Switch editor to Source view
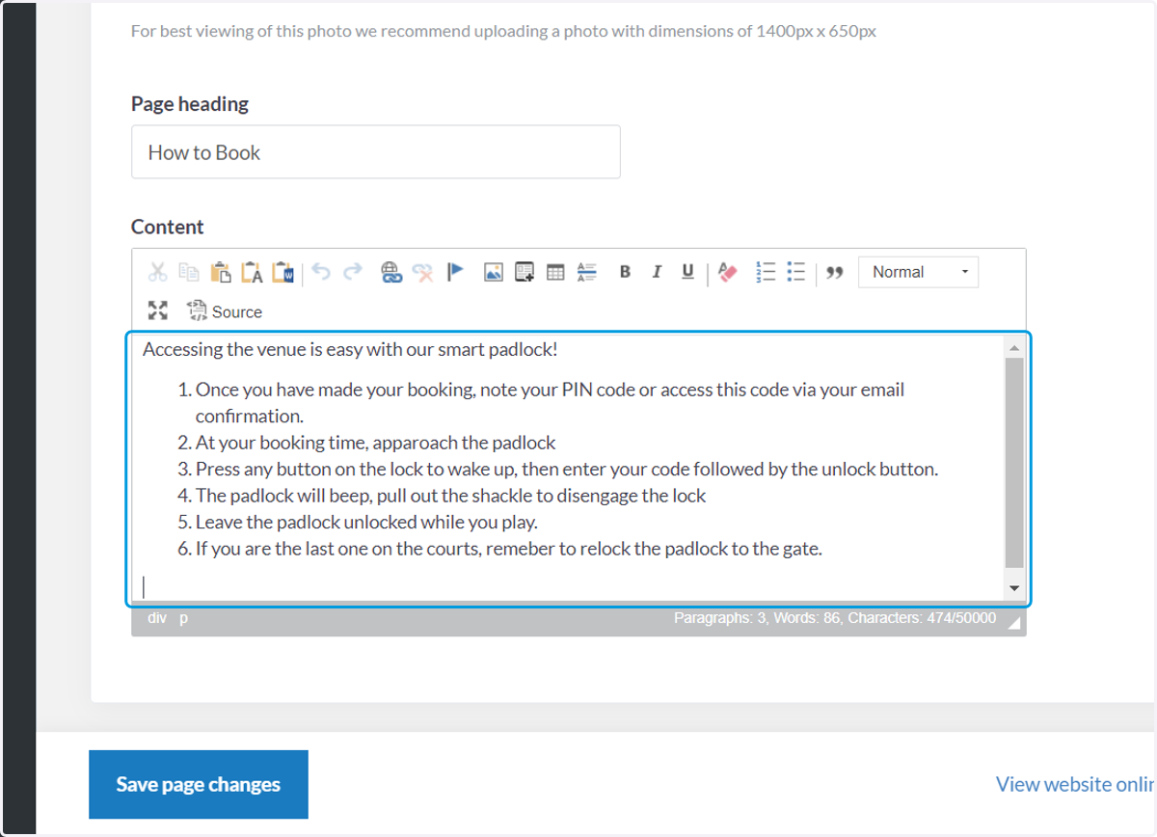Screen dimensions: 1157x837 (225, 311)
